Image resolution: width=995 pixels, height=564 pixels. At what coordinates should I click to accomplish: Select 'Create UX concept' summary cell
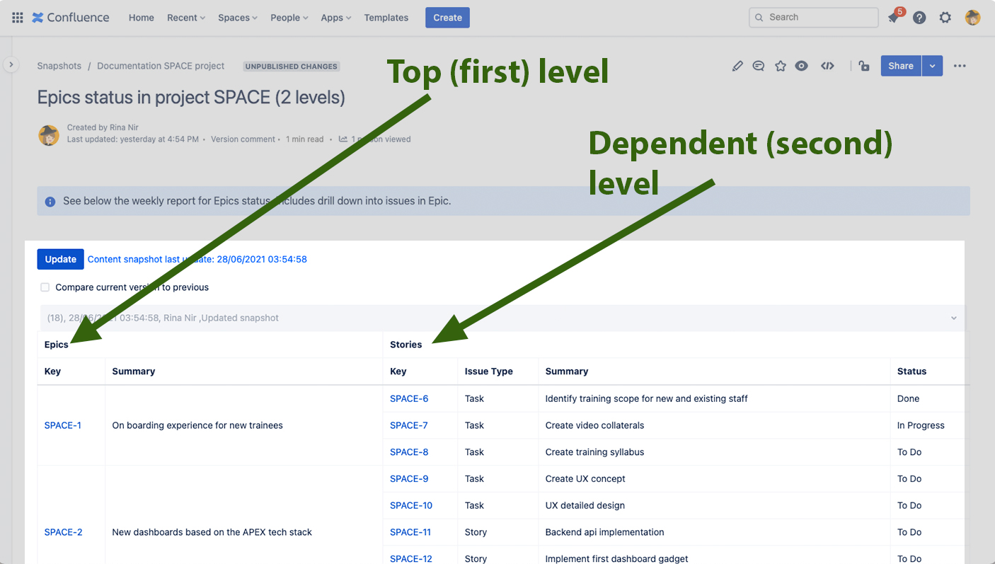[x=585, y=479]
